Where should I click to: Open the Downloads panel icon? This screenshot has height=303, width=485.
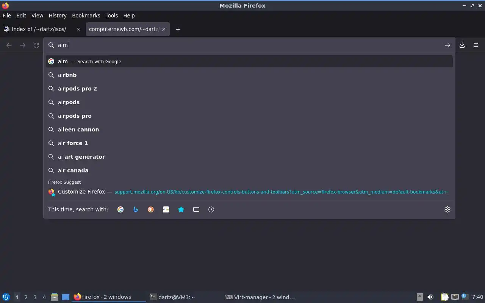click(x=462, y=45)
